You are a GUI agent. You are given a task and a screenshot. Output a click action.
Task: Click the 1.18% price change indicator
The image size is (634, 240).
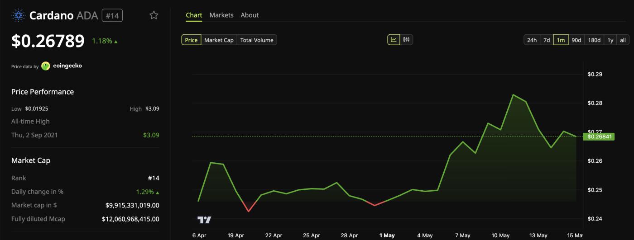105,41
